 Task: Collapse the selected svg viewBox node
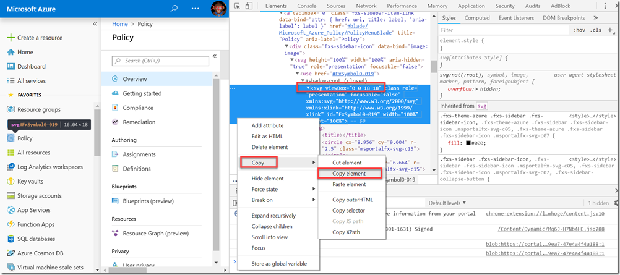click(308, 88)
